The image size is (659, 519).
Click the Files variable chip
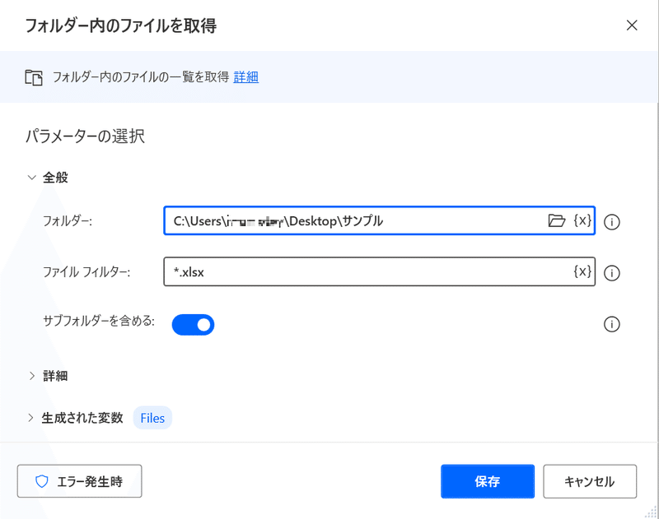[x=152, y=418]
